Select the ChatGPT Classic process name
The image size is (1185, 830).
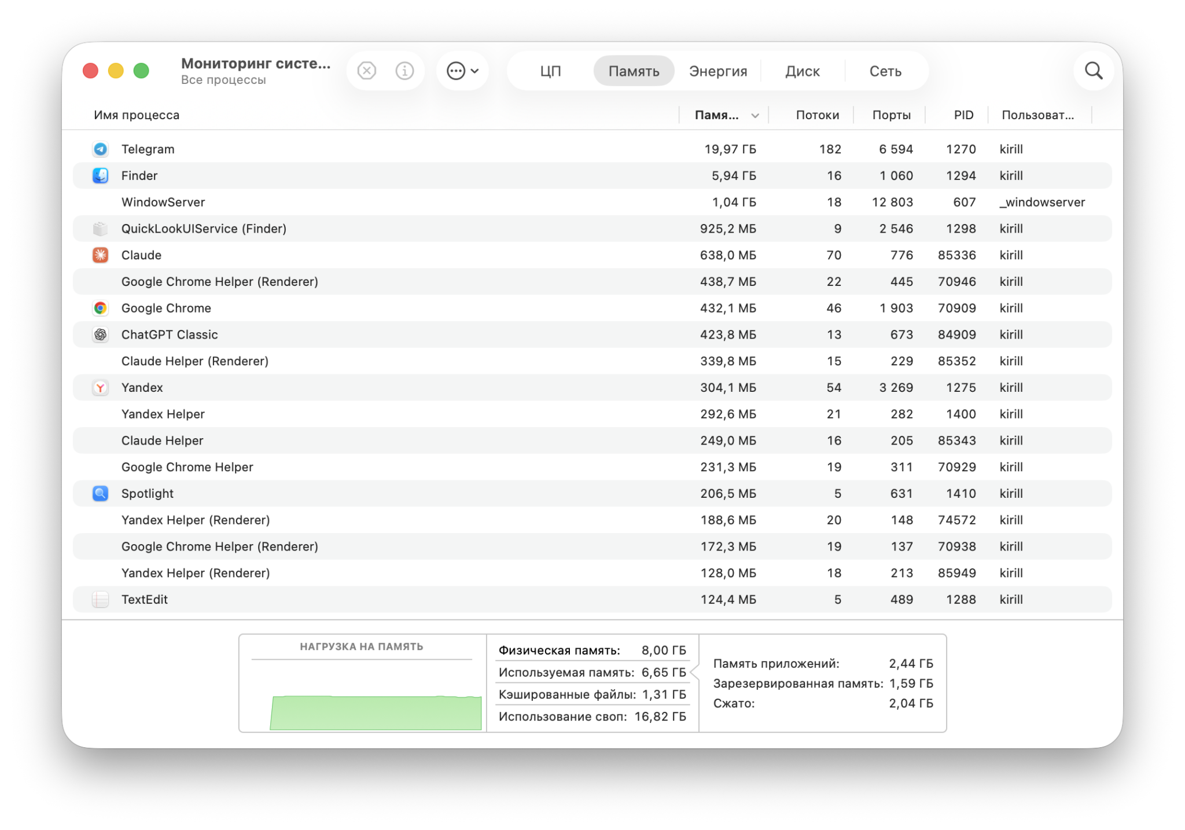[x=170, y=335]
